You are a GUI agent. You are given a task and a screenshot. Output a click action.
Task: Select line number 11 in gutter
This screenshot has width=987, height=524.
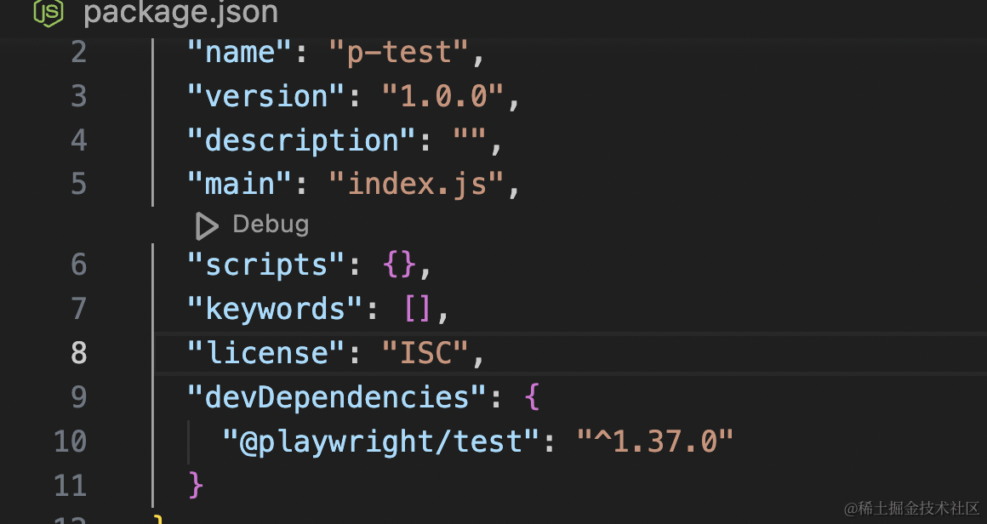point(71,486)
